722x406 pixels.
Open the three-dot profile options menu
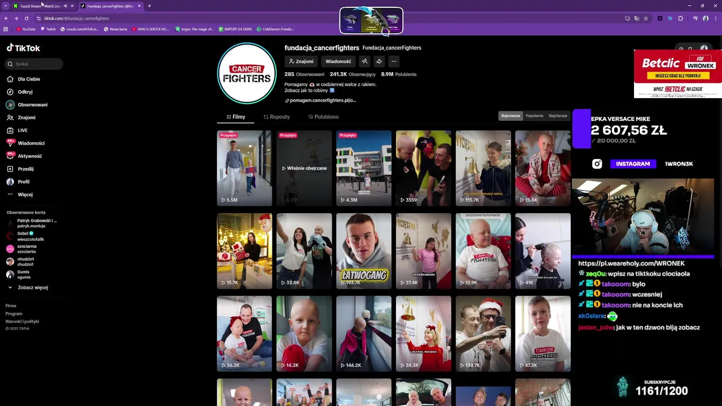point(394,61)
